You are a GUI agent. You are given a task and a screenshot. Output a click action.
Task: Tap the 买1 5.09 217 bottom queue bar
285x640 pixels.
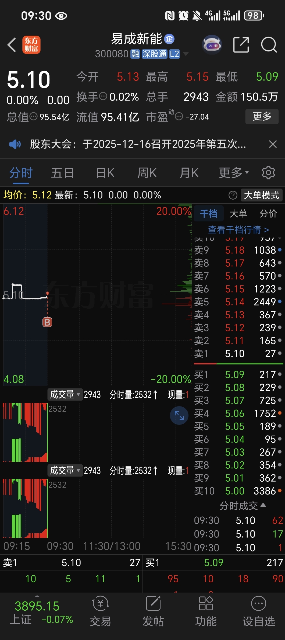214,562
